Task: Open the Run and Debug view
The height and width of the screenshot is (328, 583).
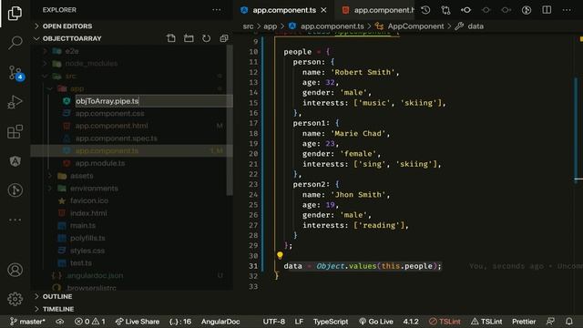Action: pos(15,102)
